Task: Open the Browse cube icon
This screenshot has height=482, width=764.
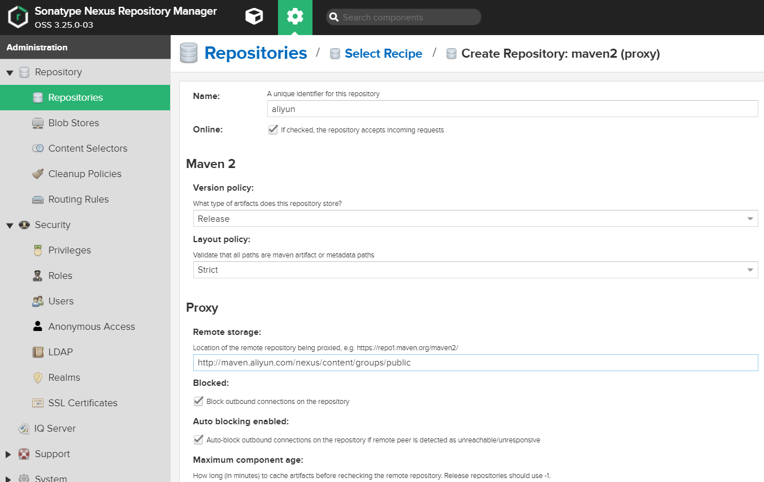Action: (x=254, y=17)
